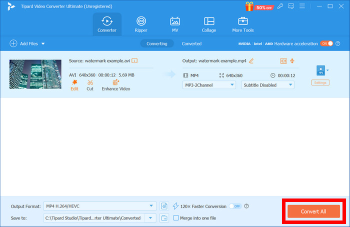Expand the format profile dropdown arrow

coord(327,70)
